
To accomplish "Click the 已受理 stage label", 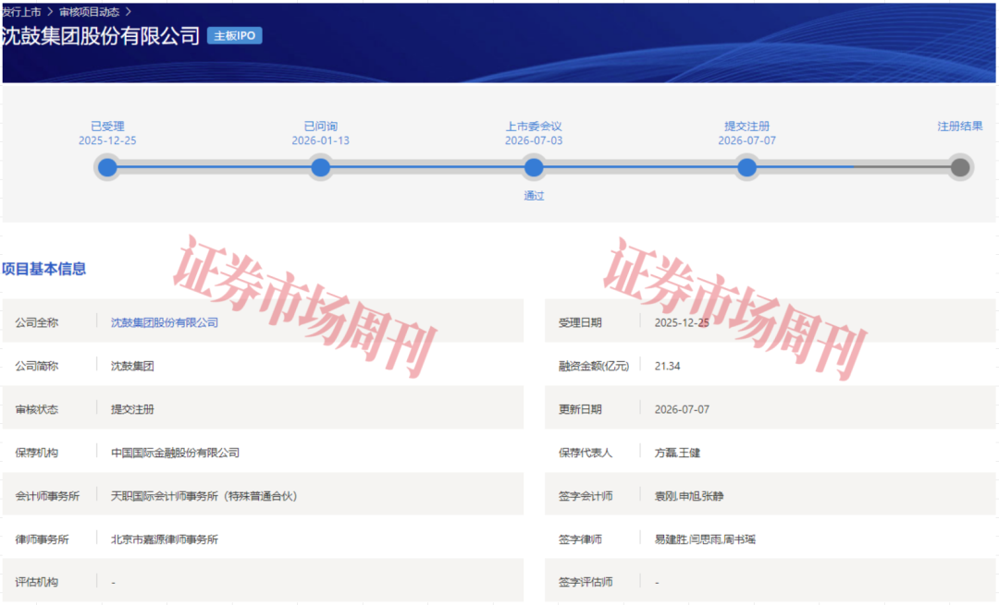I will (x=107, y=126).
